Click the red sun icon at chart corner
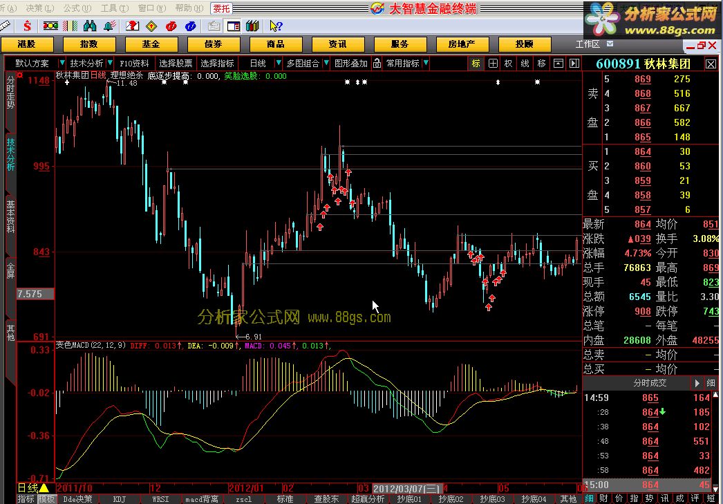 [20, 75]
